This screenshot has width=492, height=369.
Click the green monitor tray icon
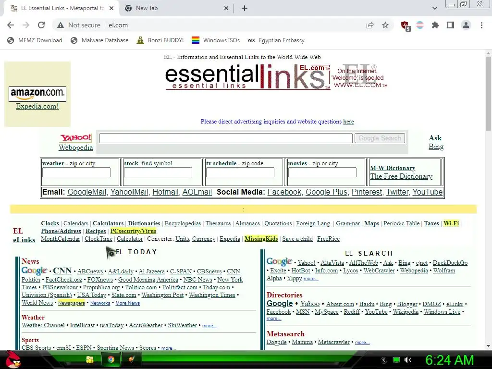click(x=396, y=360)
